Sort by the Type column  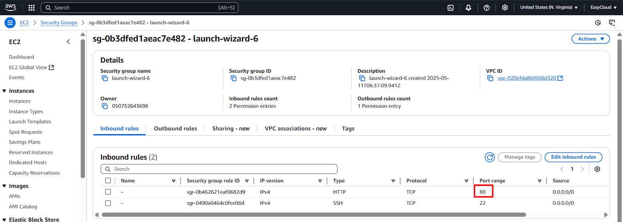pos(393,181)
